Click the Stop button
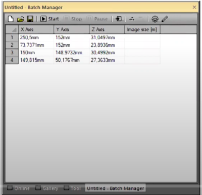 73,19
